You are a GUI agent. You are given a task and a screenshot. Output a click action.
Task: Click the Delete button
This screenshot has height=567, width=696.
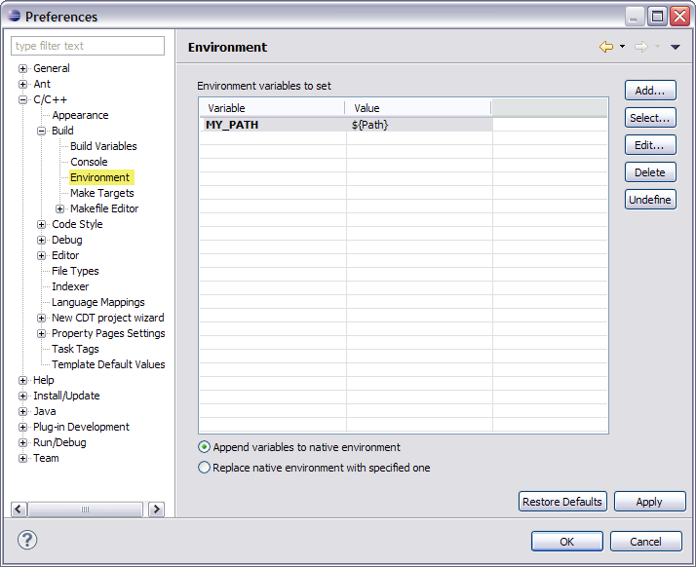pyautogui.click(x=650, y=172)
